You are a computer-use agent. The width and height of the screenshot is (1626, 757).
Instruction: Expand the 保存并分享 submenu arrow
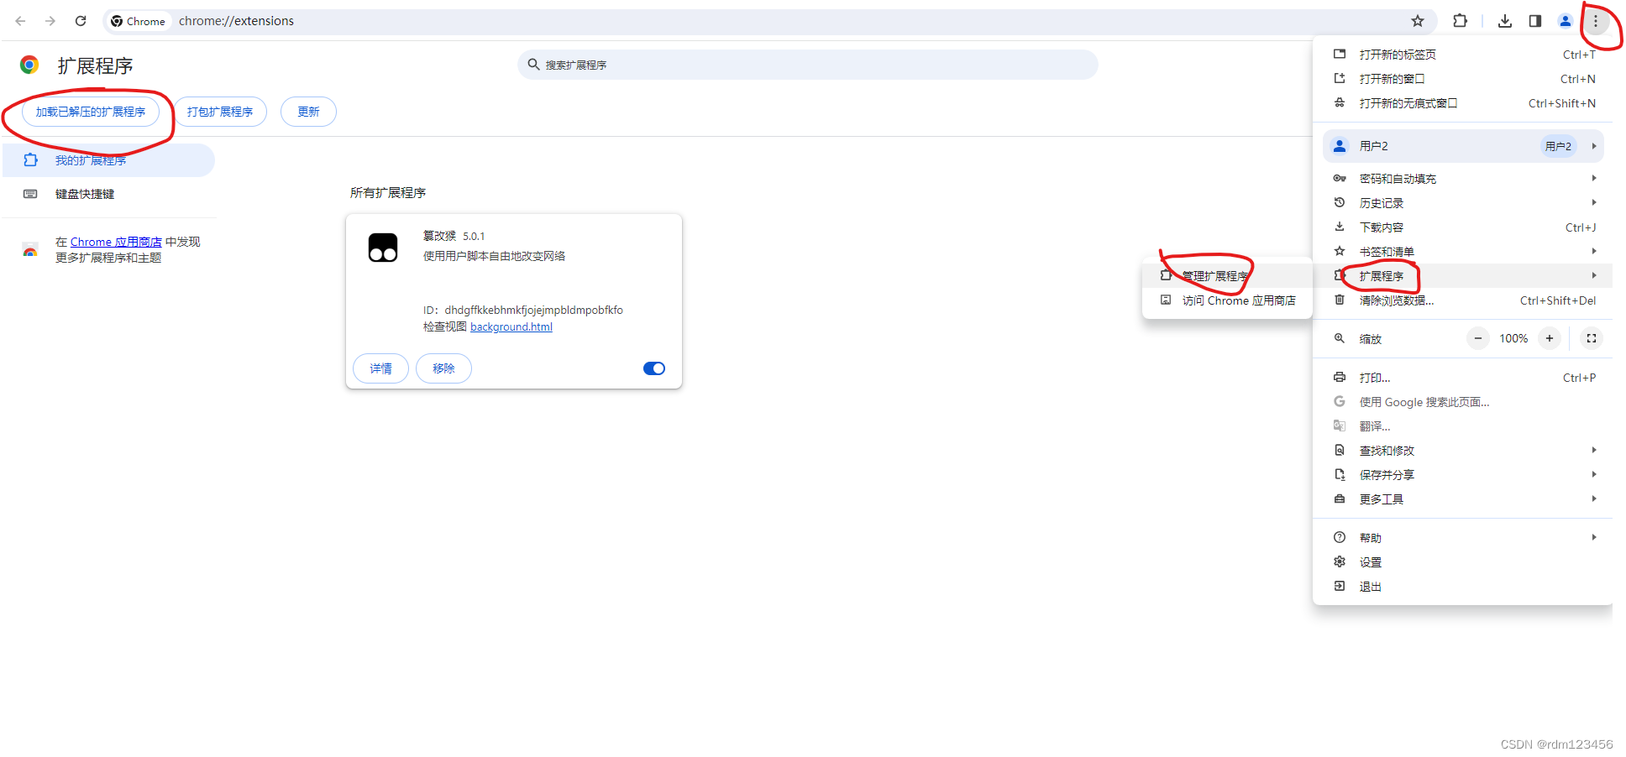[x=1593, y=475]
